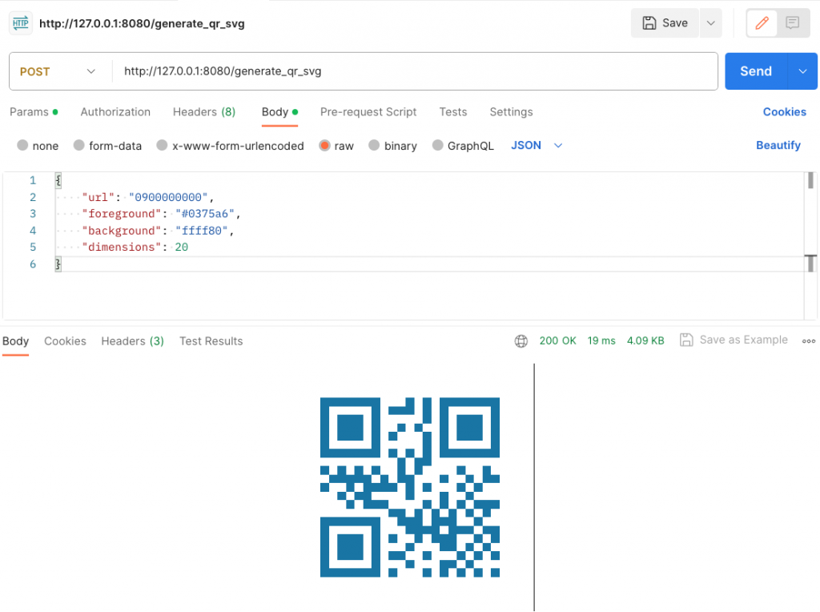Click the Beautify link
820x612 pixels.
778,146
